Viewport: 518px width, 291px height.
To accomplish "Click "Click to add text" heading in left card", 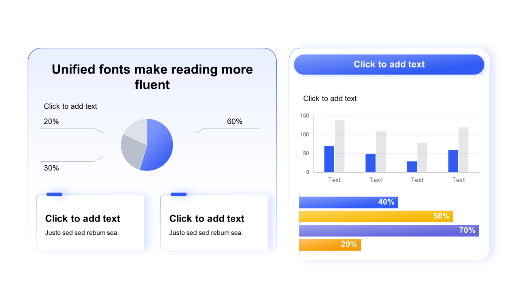I will (83, 219).
